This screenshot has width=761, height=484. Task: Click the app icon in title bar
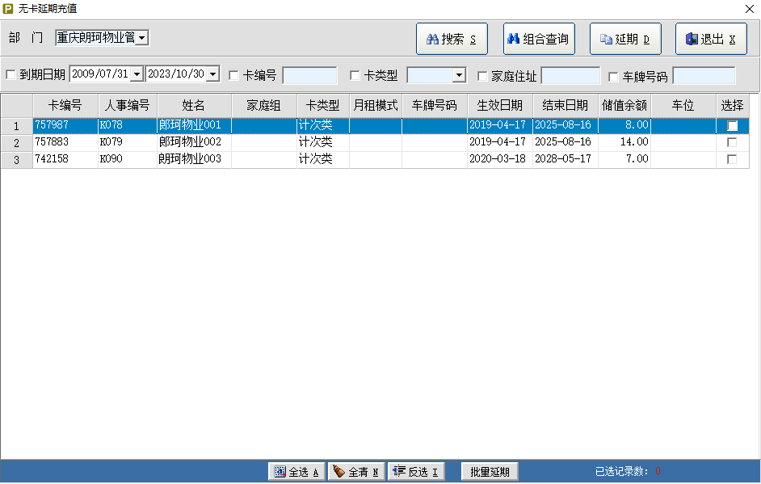point(8,8)
